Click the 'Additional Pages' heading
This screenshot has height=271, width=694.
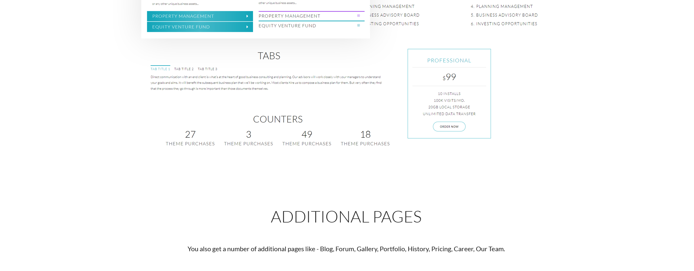tap(346, 217)
